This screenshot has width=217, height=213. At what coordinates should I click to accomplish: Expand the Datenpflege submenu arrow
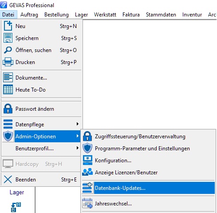pyautogui.click(x=77, y=124)
